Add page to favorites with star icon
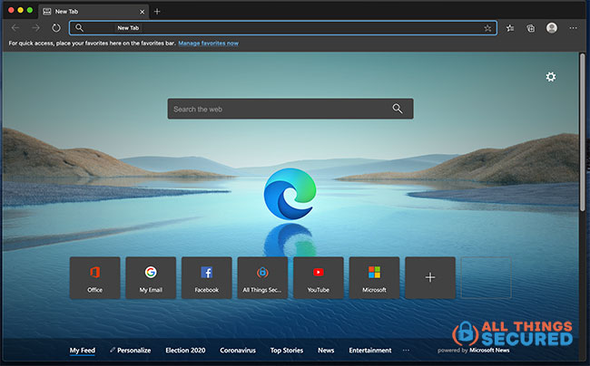This screenshot has height=366, width=590. click(x=487, y=28)
